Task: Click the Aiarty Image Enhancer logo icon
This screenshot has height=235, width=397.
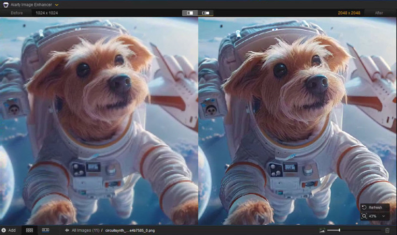Action: point(5,5)
